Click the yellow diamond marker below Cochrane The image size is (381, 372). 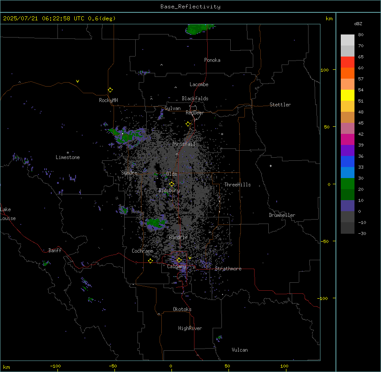(x=150, y=261)
